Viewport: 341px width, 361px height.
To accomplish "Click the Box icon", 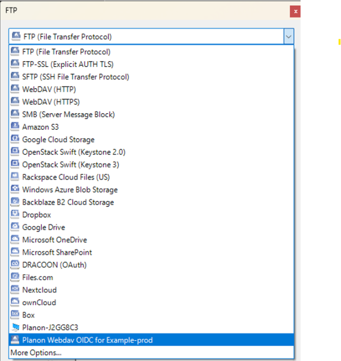I will pos(15,314).
